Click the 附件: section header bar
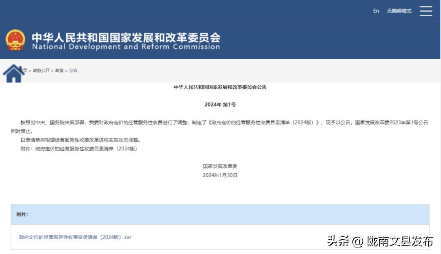The width and height of the screenshot is (441, 254). tap(220, 214)
